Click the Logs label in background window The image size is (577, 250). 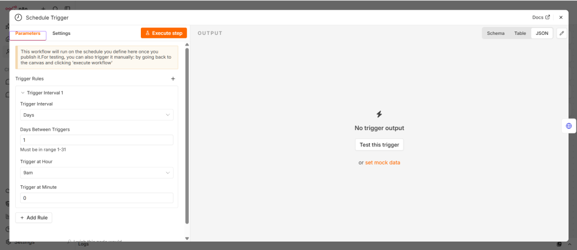coord(83,244)
